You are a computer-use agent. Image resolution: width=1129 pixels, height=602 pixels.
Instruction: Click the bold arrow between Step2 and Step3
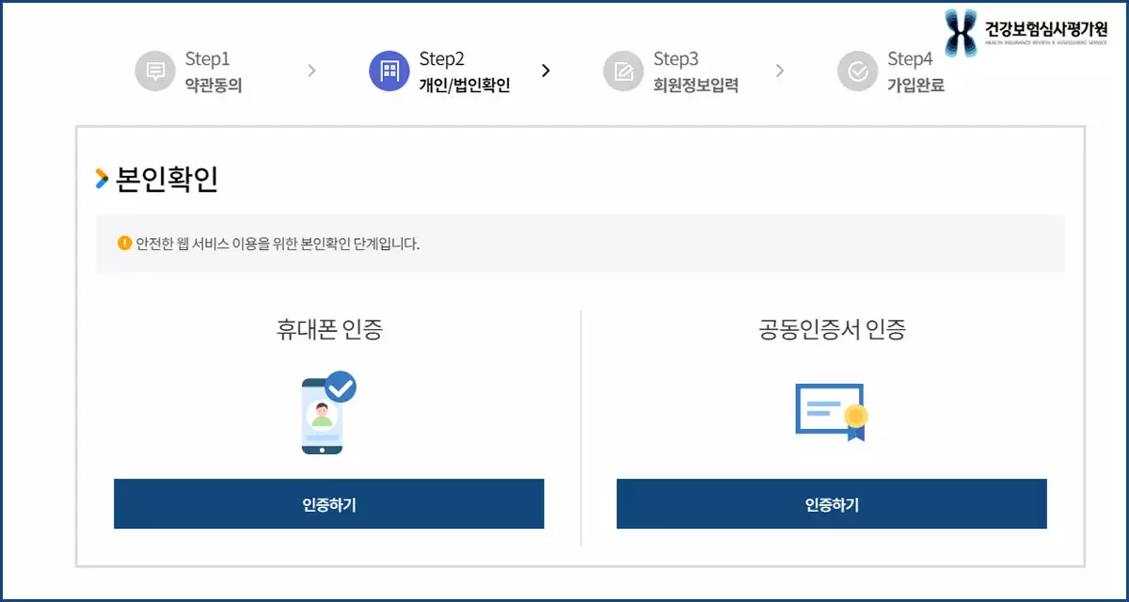pos(547,70)
